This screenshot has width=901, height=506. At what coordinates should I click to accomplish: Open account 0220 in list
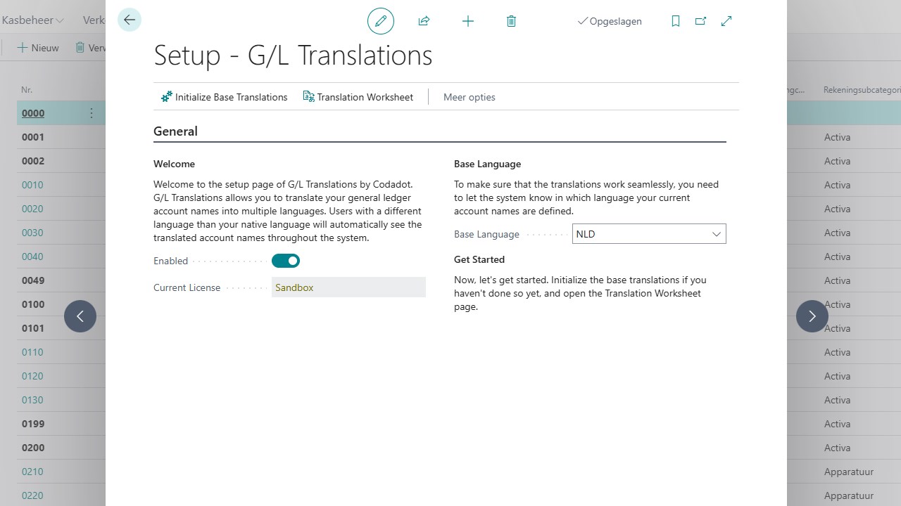(32, 495)
